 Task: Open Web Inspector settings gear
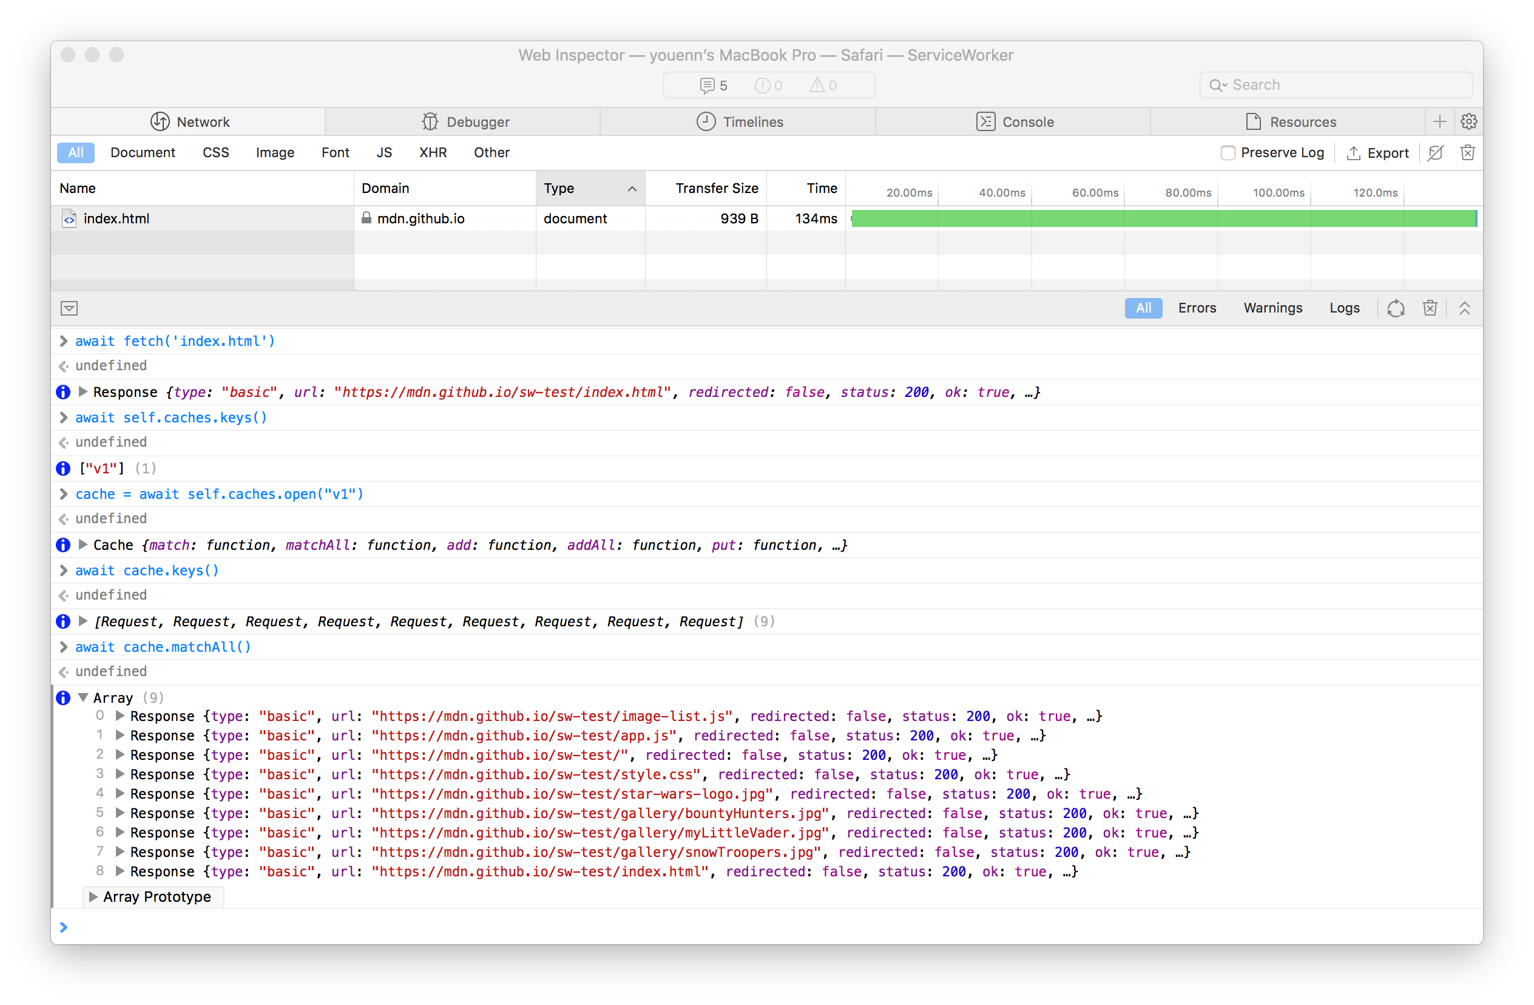(1468, 122)
